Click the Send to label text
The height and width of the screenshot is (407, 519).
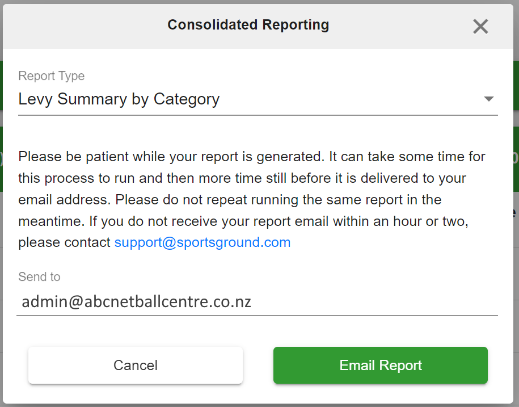click(x=39, y=277)
